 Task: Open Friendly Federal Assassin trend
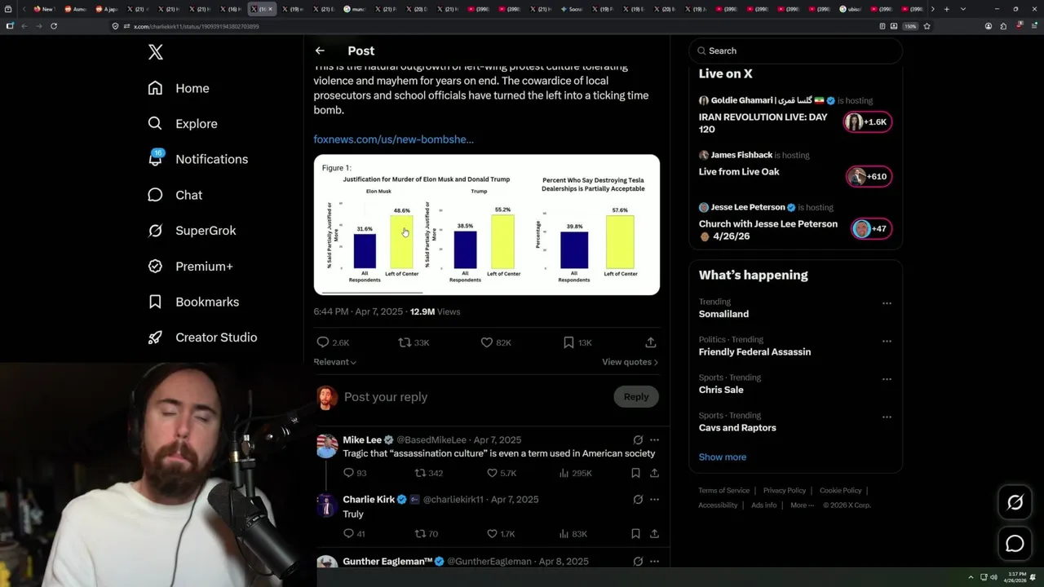[x=754, y=352]
